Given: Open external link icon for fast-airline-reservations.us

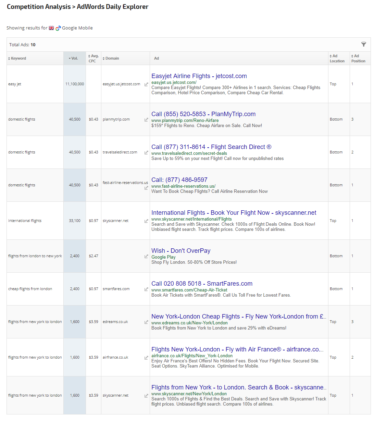Looking at the screenshot, I should (146, 188).
